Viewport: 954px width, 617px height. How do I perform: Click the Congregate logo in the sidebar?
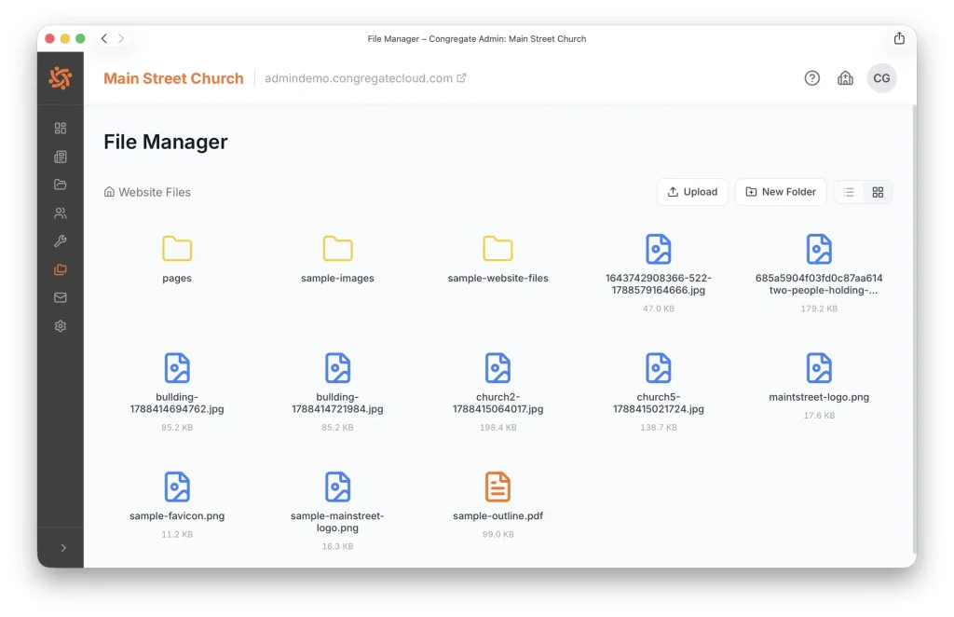[x=61, y=78]
